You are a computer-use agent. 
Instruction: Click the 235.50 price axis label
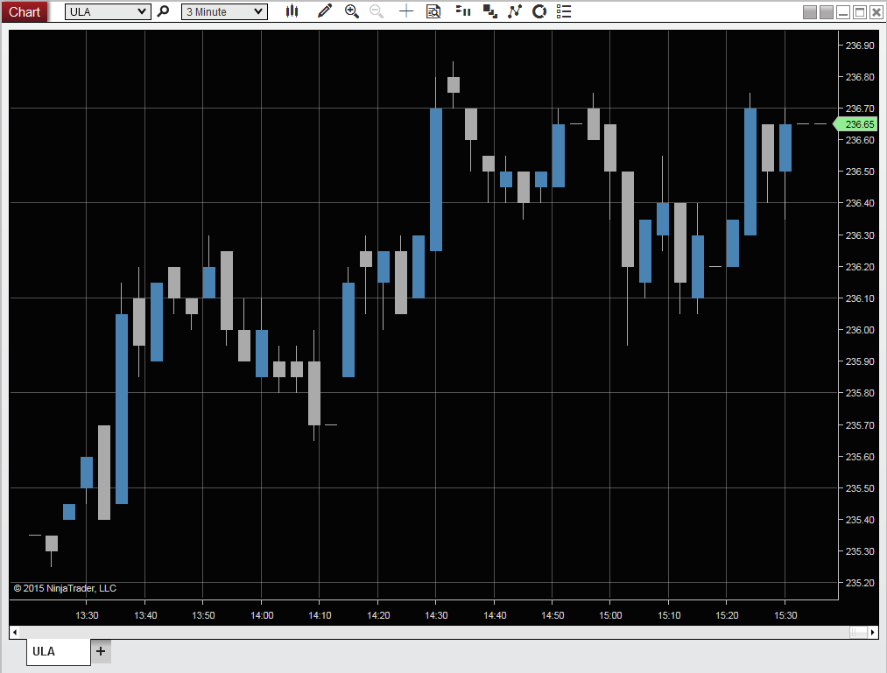click(x=859, y=488)
